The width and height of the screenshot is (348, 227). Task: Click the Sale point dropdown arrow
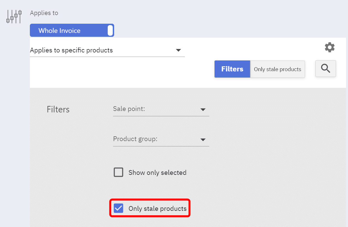203,110
